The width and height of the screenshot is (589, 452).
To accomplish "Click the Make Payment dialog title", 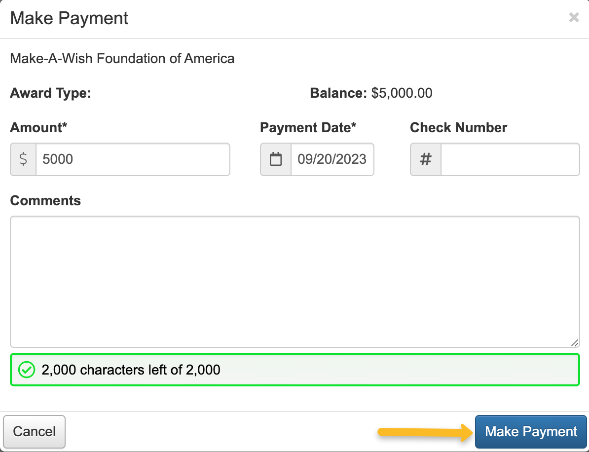I will 69,18.
